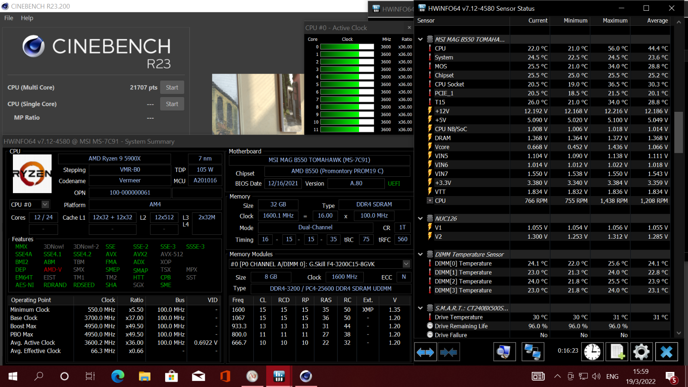Select the Vcore sensor row
The height and width of the screenshot is (387, 688).
(x=547, y=147)
